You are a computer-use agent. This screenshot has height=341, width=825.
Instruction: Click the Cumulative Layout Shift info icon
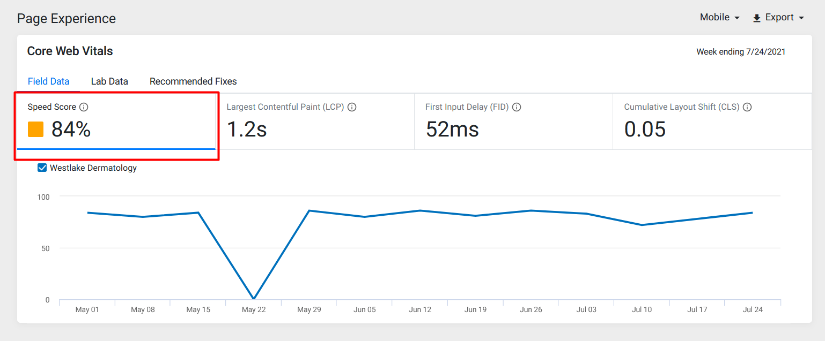tap(747, 107)
